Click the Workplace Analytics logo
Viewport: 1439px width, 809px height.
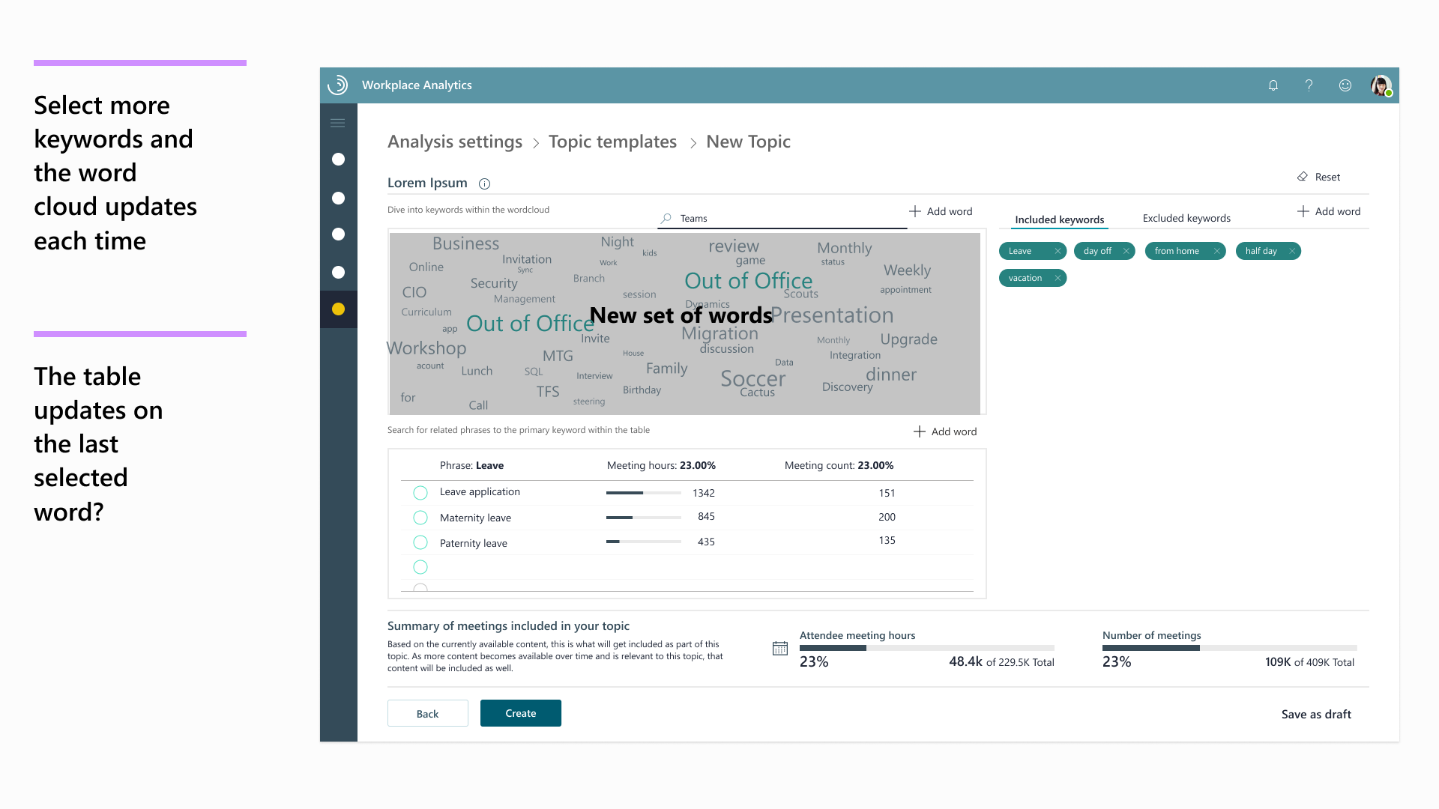point(338,85)
